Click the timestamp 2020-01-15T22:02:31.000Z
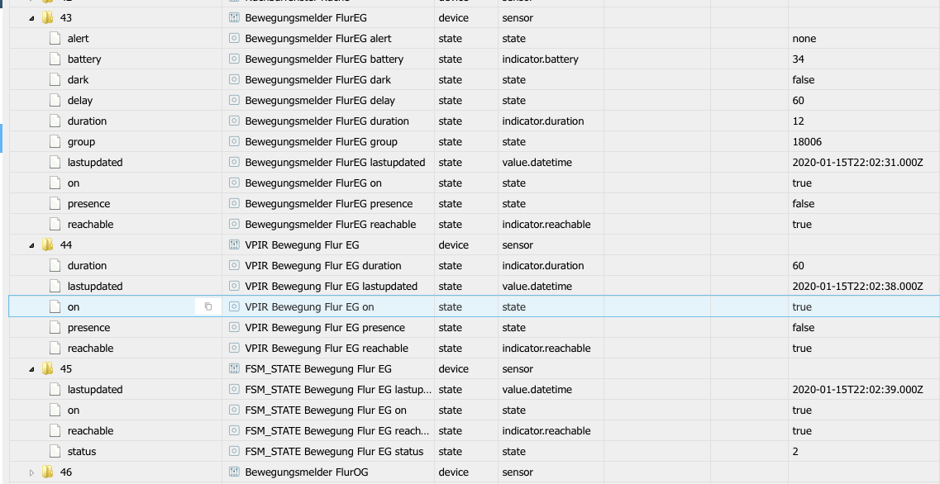 click(x=857, y=163)
